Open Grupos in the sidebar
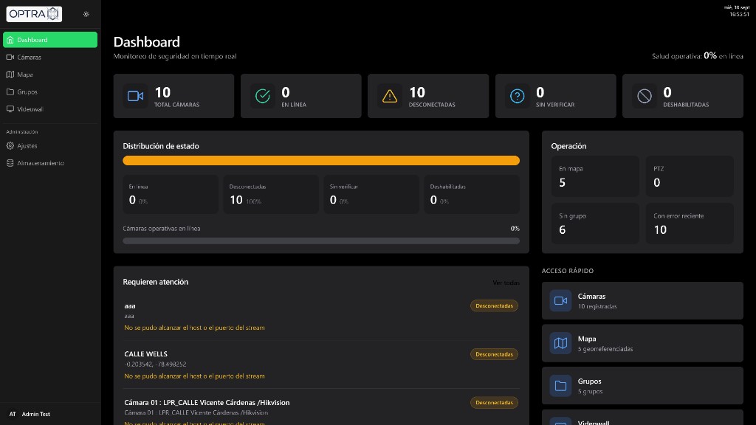This screenshot has width=756, height=425. [50, 91]
